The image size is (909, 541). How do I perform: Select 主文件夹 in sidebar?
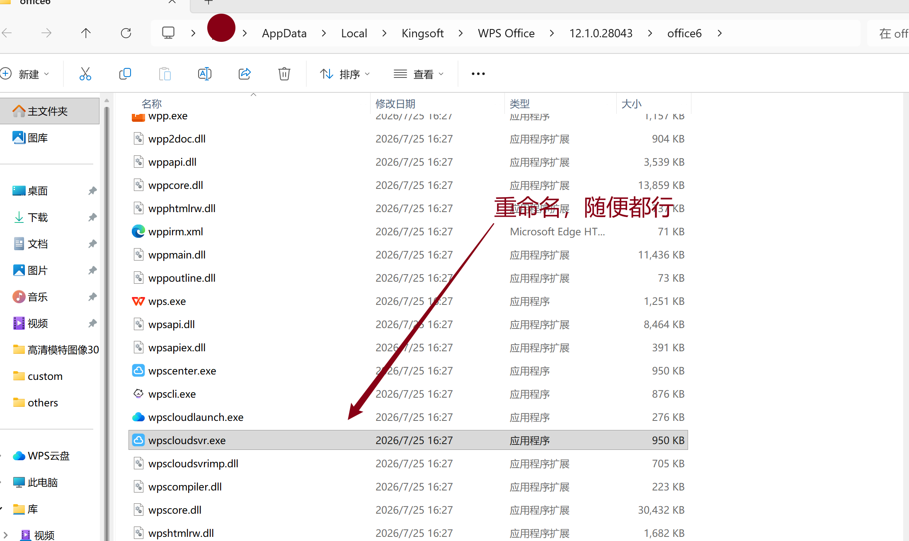[50, 111]
